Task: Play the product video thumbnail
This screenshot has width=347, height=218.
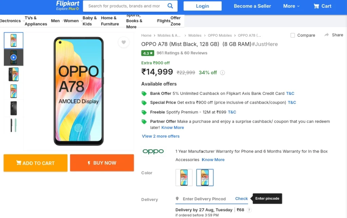Action: 14,57
